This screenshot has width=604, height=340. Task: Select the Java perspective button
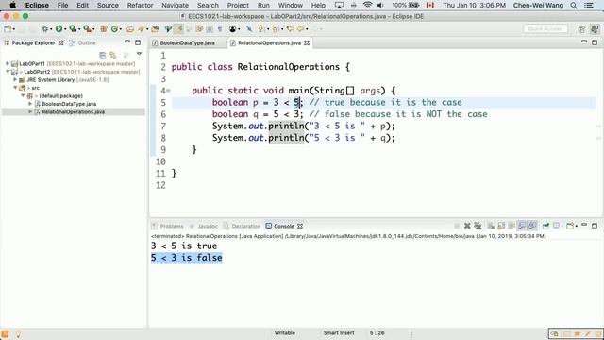(x=595, y=29)
